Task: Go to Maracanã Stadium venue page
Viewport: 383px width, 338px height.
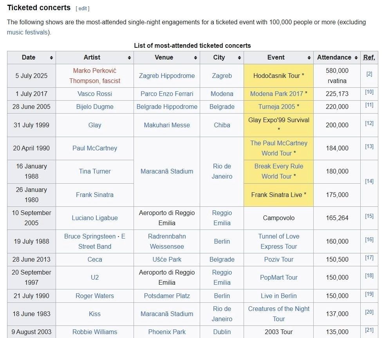Action: [166, 171]
